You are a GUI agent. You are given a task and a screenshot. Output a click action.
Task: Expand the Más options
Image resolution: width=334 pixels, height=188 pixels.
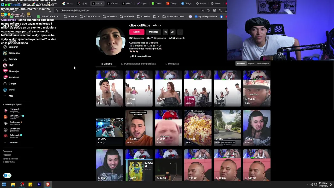point(8,96)
